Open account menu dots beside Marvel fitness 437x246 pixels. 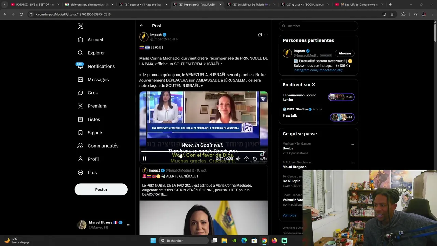(129, 225)
